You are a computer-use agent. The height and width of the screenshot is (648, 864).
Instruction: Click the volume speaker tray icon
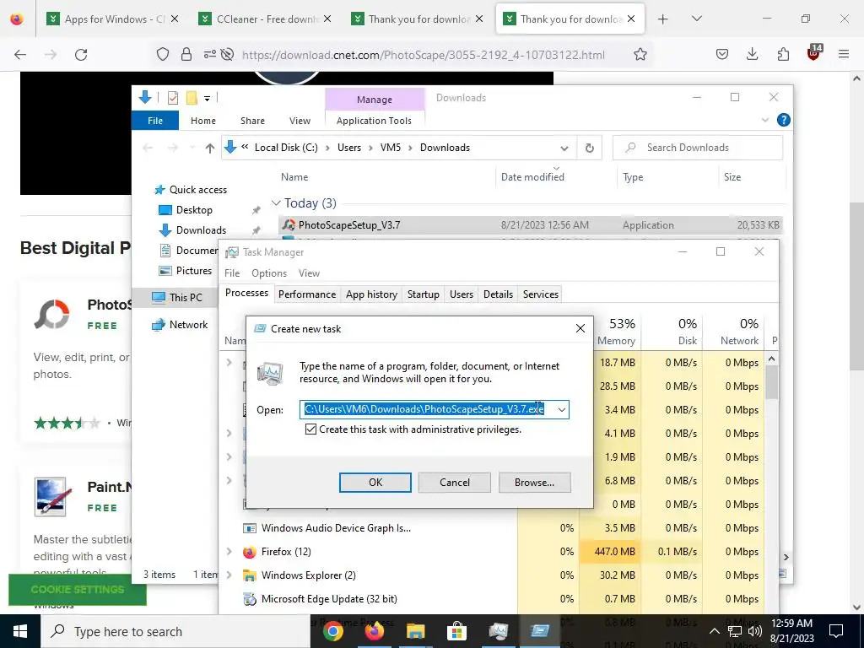pyautogui.click(x=755, y=631)
